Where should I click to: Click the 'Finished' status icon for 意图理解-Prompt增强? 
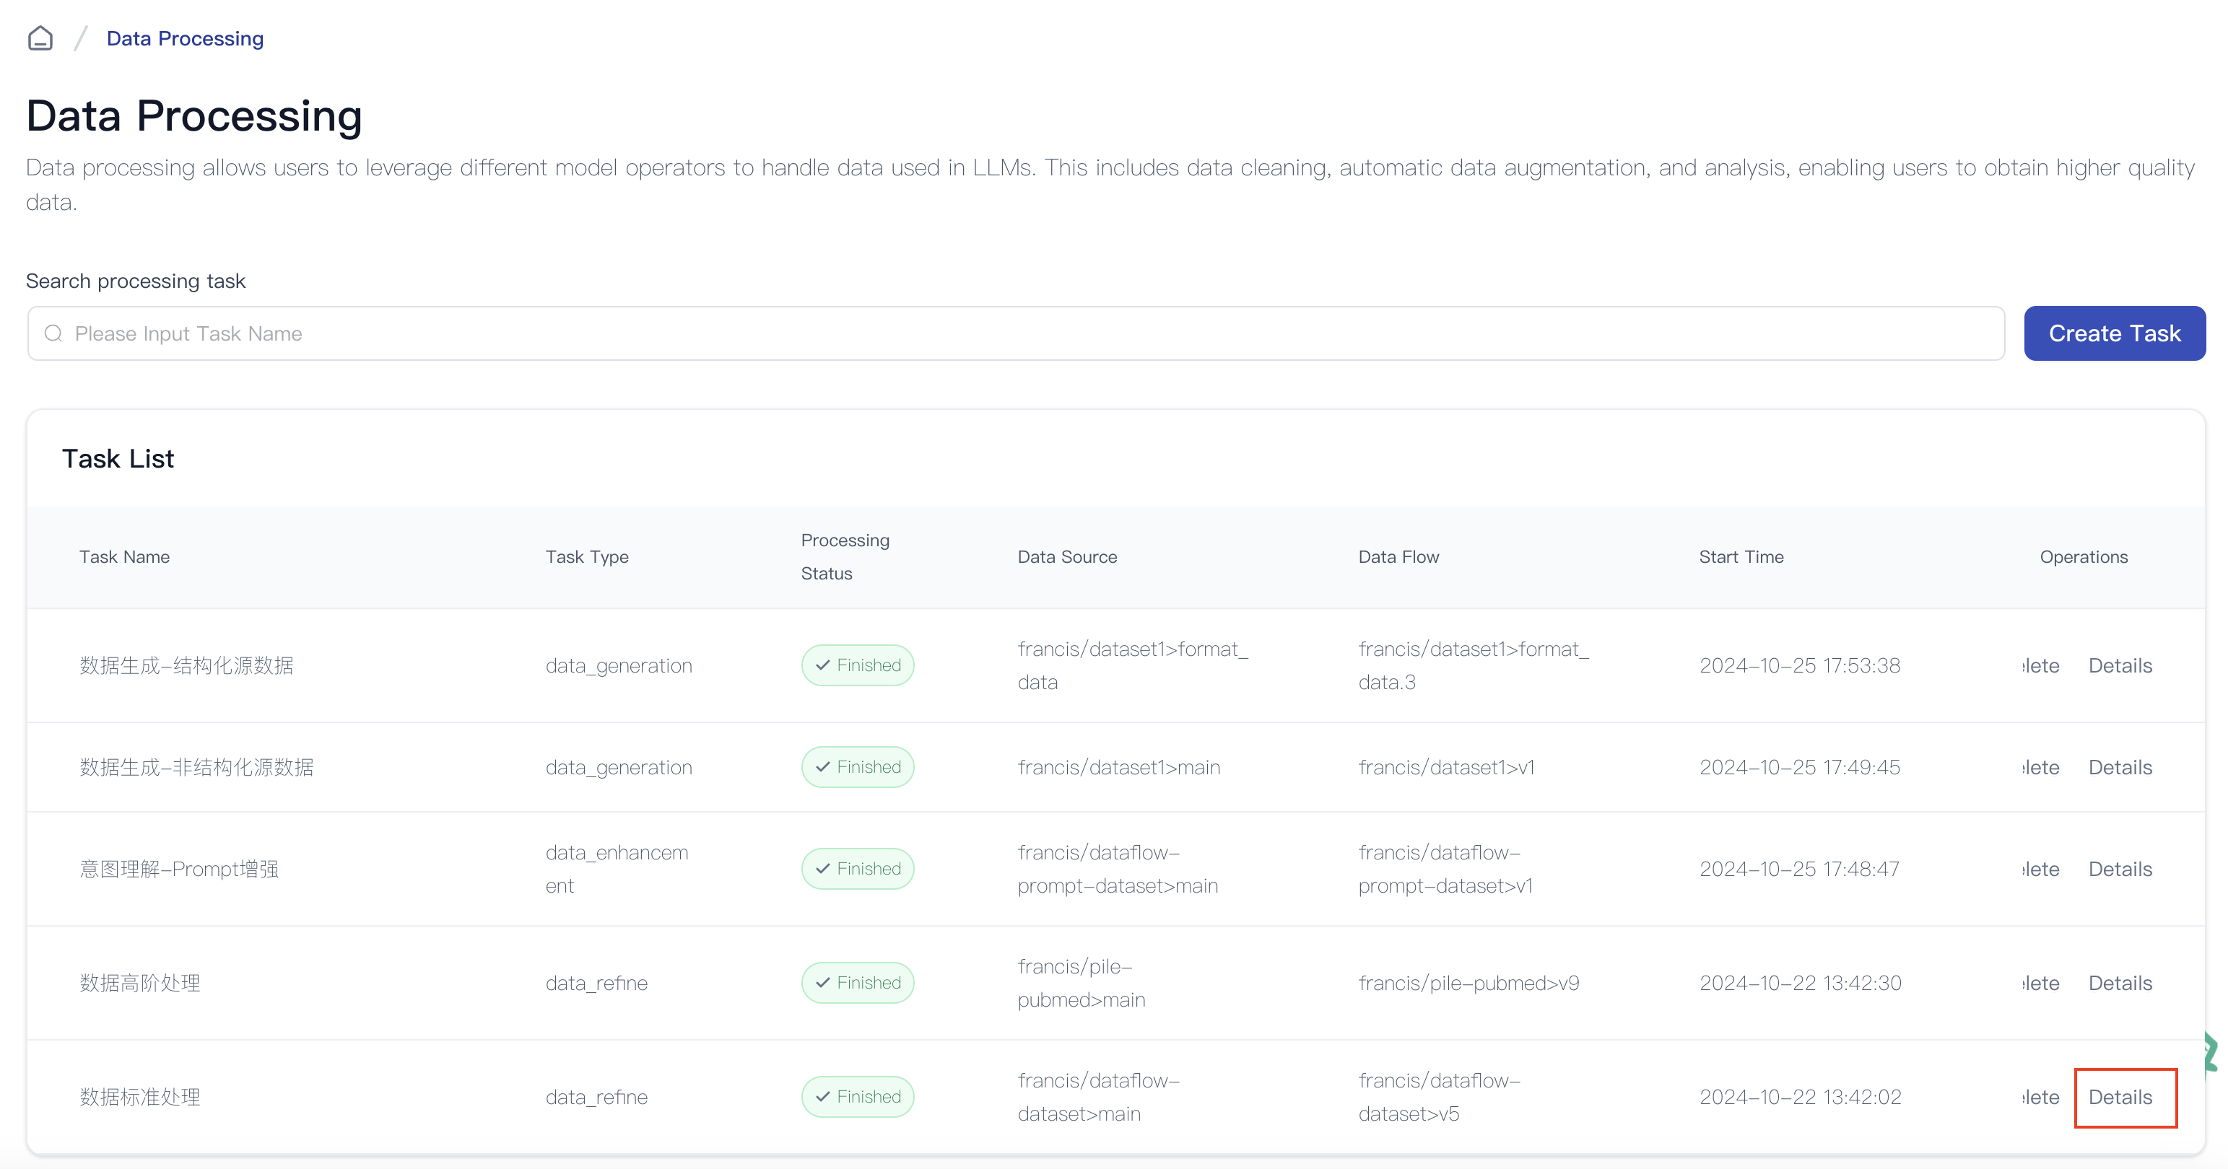859,867
